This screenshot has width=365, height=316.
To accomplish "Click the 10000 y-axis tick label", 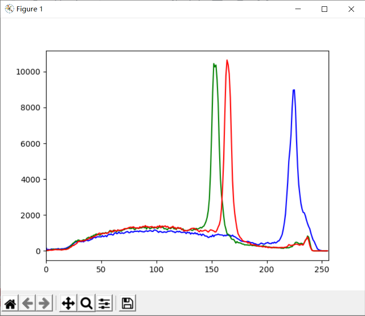I will pyautogui.click(x=29, y=72).
